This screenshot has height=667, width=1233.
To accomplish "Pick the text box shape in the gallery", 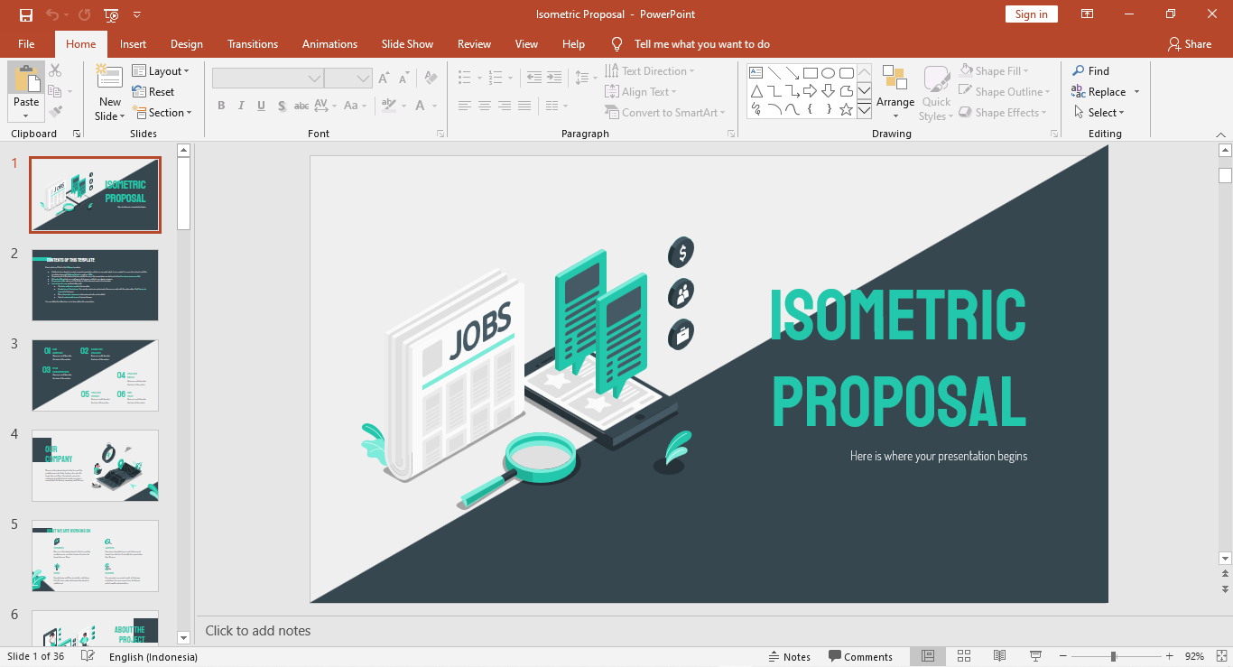I will [756, 72].
